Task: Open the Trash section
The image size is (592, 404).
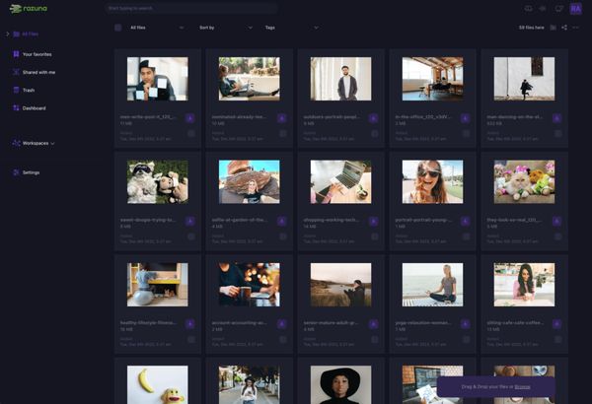Action: (29, 90)
